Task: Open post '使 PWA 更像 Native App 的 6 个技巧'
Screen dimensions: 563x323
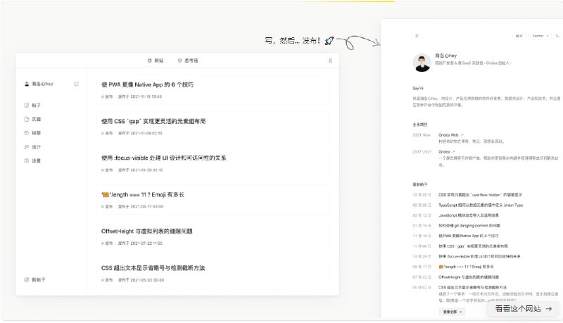Action: pos(213,90)
